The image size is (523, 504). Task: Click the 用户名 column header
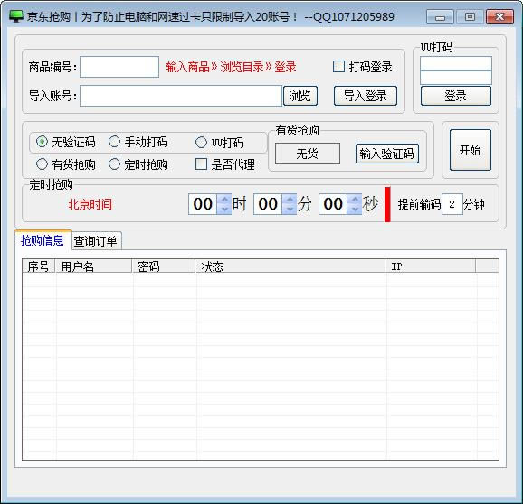[x=93, y=266]
